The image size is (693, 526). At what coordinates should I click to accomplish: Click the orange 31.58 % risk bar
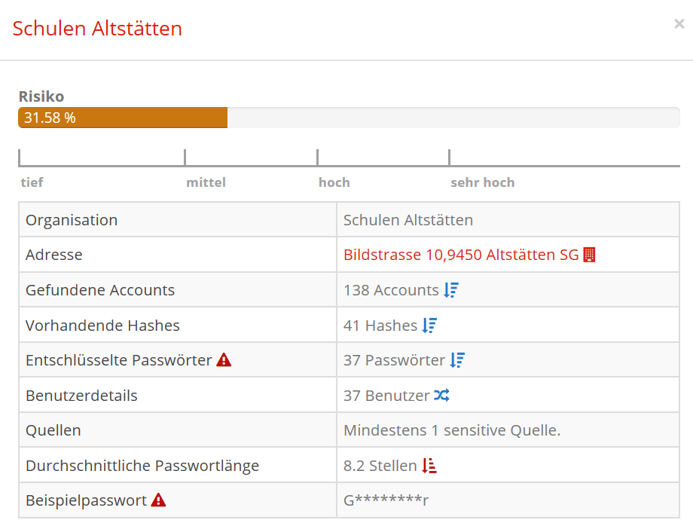123,118
